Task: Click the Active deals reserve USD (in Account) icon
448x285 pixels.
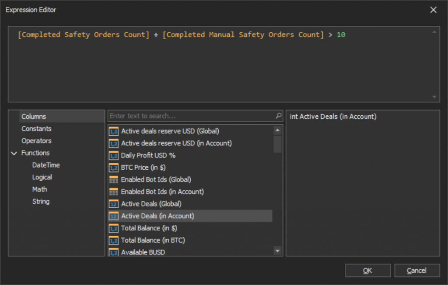Action: click(113, 143)
